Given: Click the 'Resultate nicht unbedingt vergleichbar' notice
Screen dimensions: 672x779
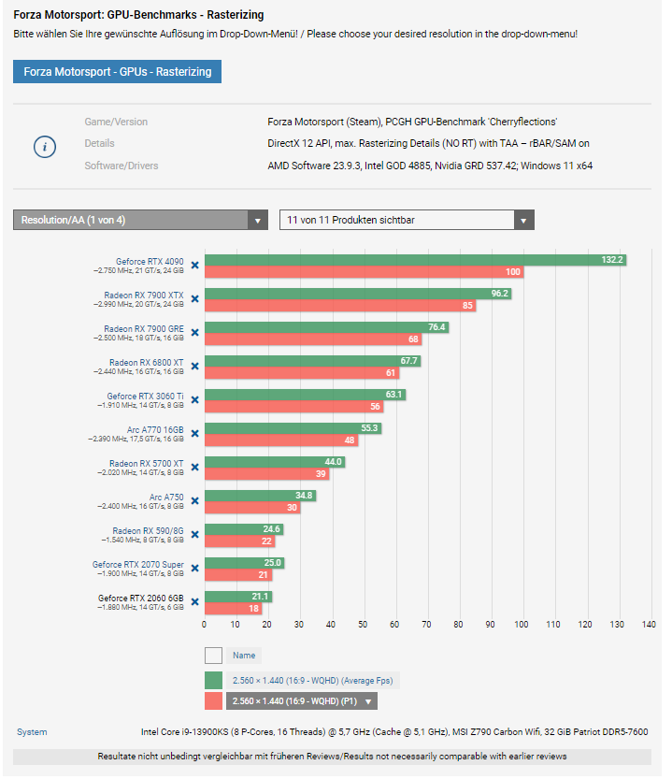Looking at the screenshot, I should [332, 757].
